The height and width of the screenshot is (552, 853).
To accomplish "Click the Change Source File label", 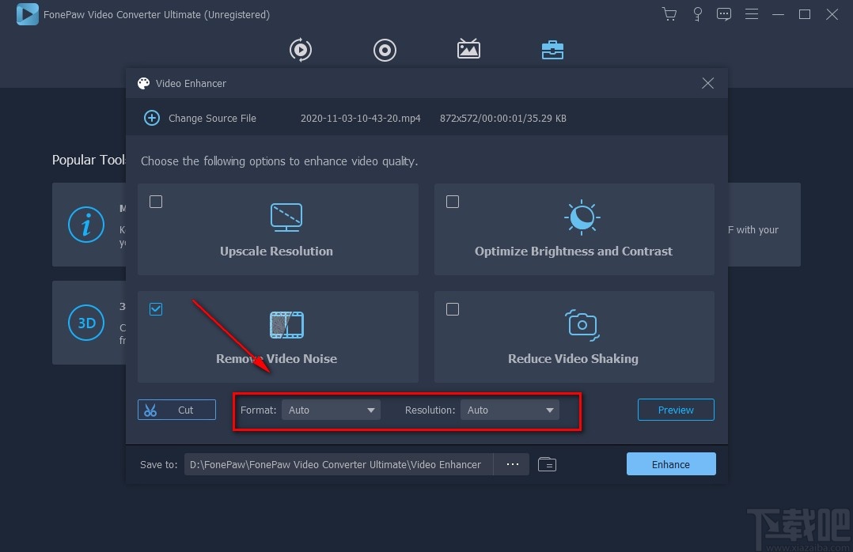I will click(212, 118).
